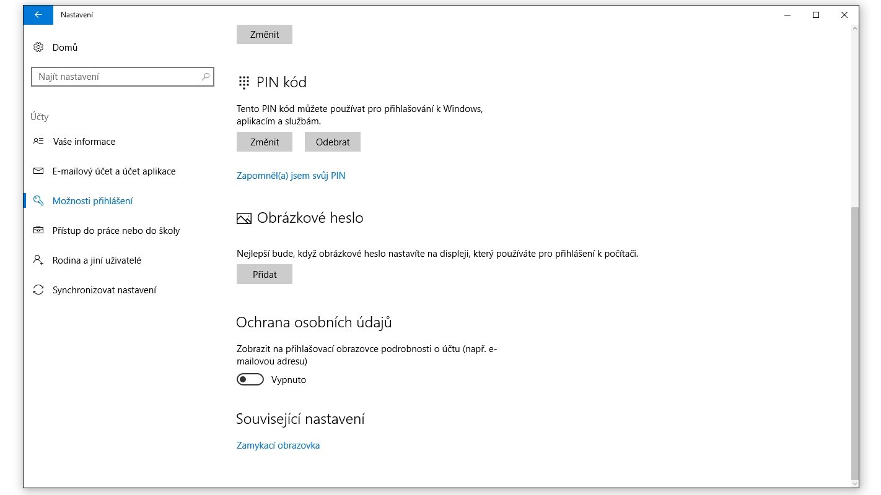This screenshot has width=881, height=495.
Task: Open the Zamykací obrazovka link
Action: [x=278, y=445]
